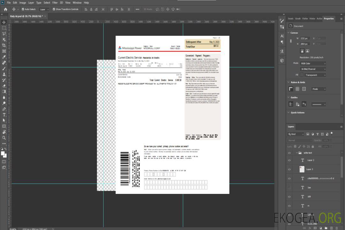Select the Lasso tool
Viewport: 345px width, 230px height.
4,34
